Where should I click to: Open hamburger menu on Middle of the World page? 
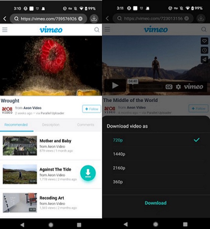click(x=107, y=29)
